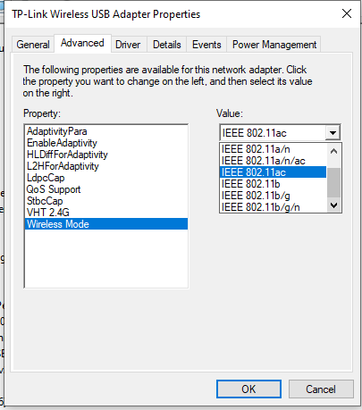Screen dimensions: 362x410
Task: Click the Value field showing IEEE 802.11ac
Action: [273, 133]
